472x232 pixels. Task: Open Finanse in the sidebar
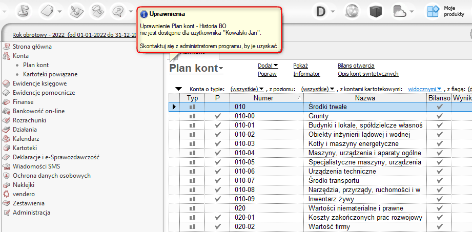click(x=23, y=102)
